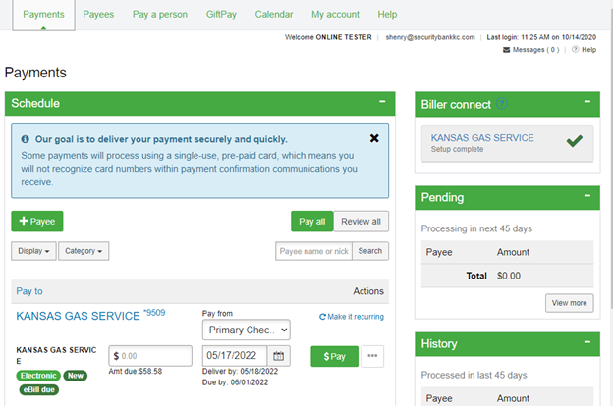
Task: Open more actions ellipsis for Kansas Gas
Action: tap(372, 356)
